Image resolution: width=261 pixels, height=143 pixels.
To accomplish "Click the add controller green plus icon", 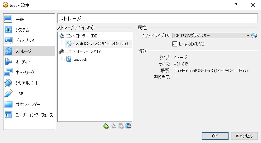I will [106, 126].
